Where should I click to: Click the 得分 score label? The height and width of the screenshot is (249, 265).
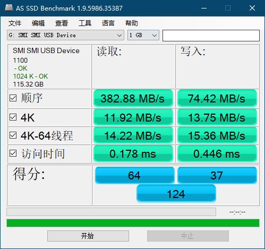coord(29,174)
